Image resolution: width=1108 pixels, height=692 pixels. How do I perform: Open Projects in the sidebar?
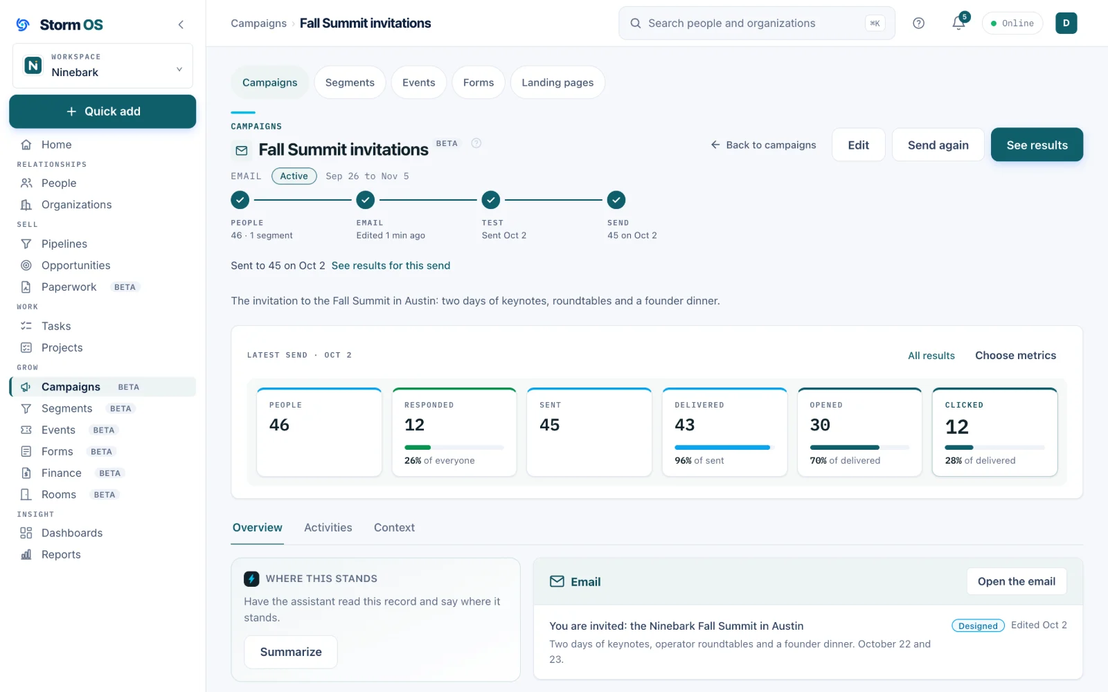tap(102, 348)
